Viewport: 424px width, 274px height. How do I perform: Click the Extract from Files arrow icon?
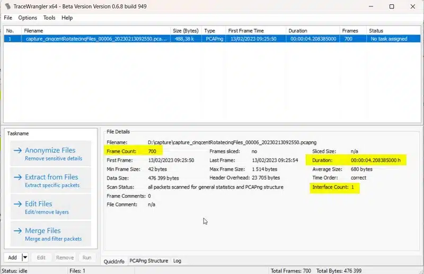click(x=17, y=177)
